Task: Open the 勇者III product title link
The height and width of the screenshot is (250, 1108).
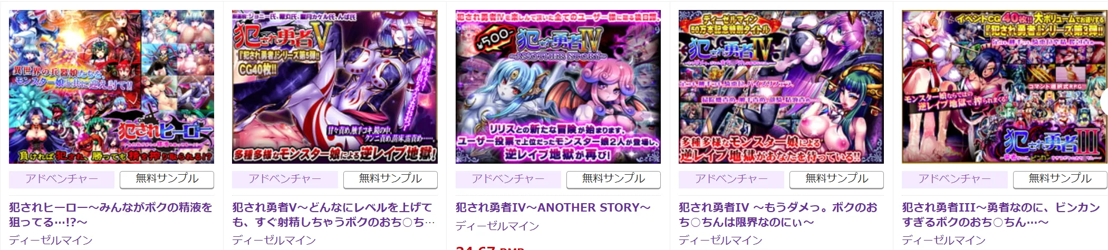Action: (1001, 215)
